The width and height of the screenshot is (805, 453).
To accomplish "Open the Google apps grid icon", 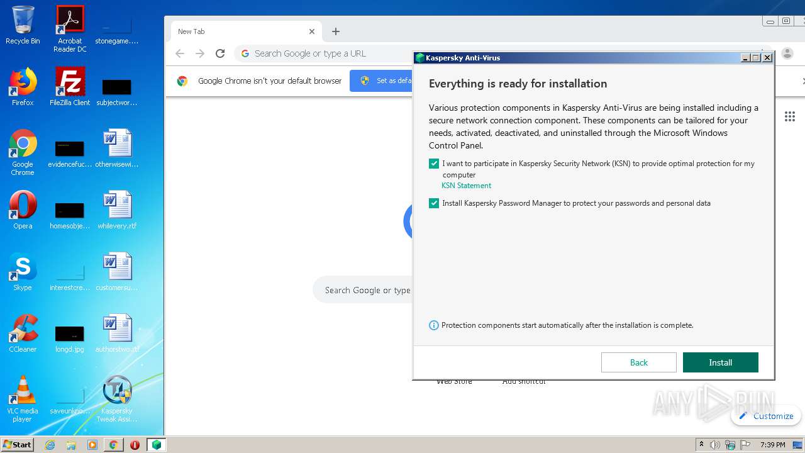I will 790,116.
